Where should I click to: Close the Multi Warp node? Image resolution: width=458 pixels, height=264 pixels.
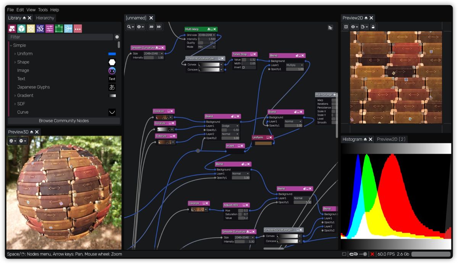coord(214,29)
